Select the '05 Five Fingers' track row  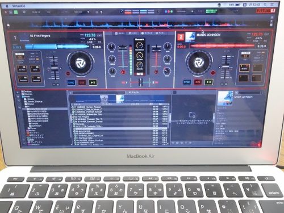click(119, 117)
